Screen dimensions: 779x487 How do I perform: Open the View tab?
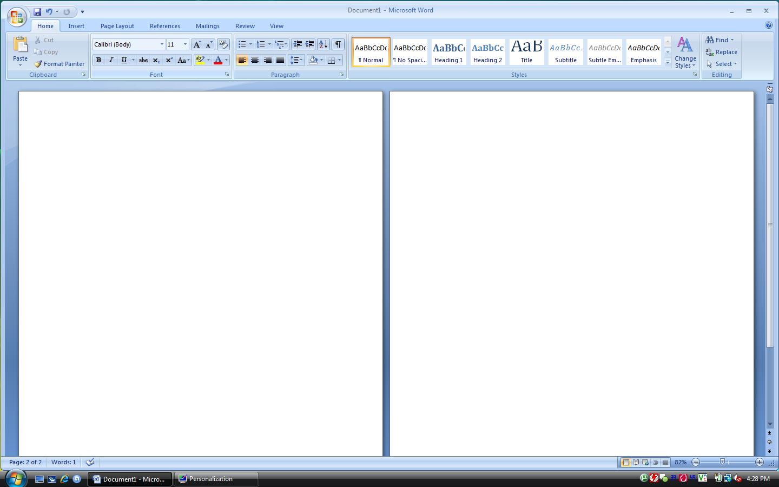tap(276, 26)
